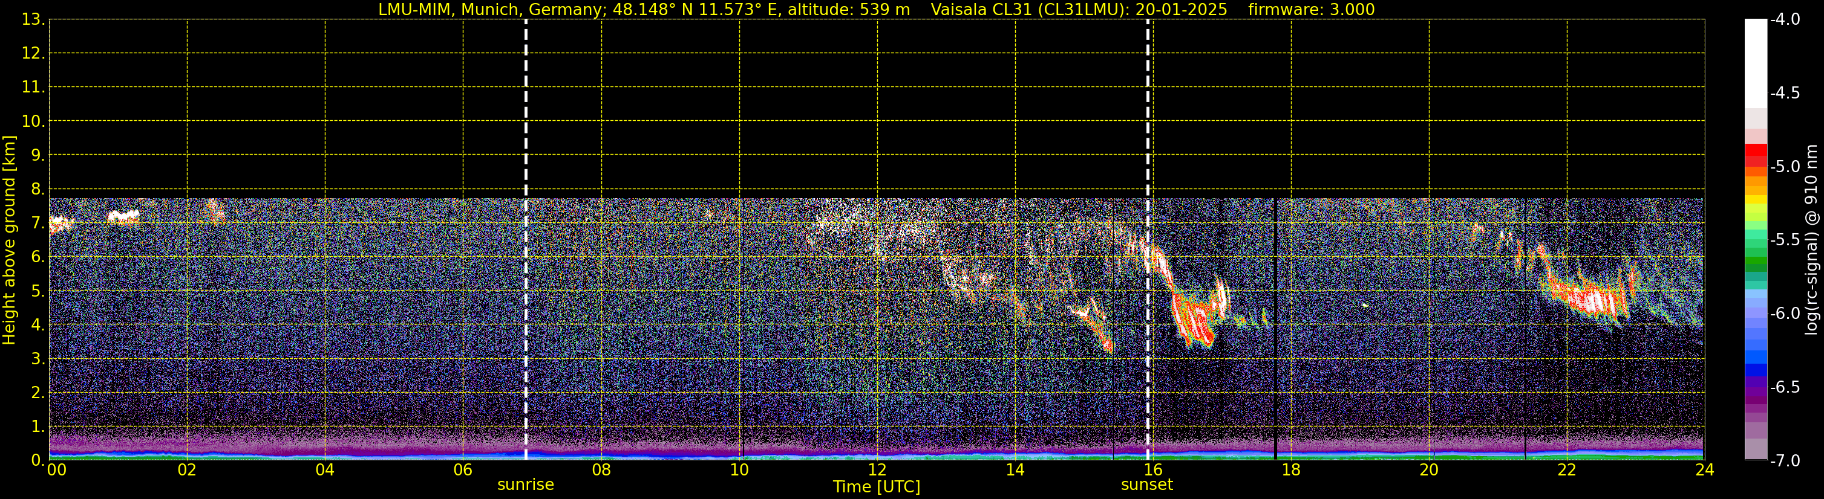Click the -4.0 colorbar tick label
Image resolution: width=1824 pixels, height=499 pixels.
1784,20
